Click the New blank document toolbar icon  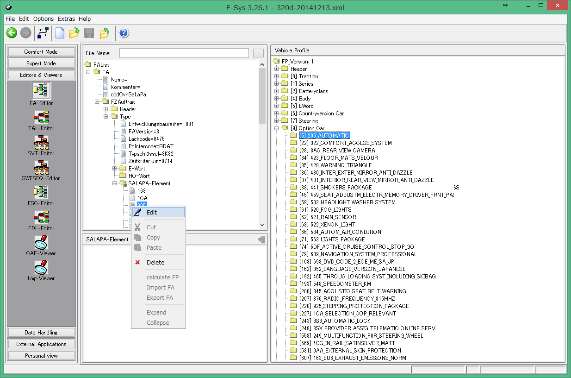(x=60, y=33)
